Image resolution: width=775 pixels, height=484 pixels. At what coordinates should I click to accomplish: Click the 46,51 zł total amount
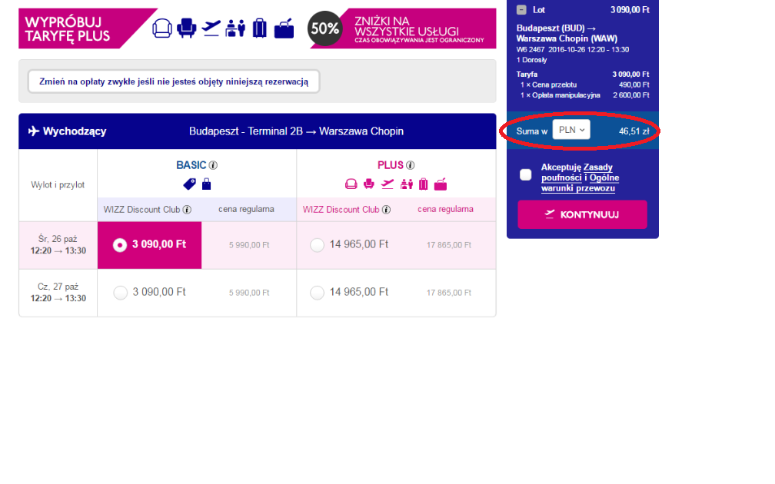(634, 131)
